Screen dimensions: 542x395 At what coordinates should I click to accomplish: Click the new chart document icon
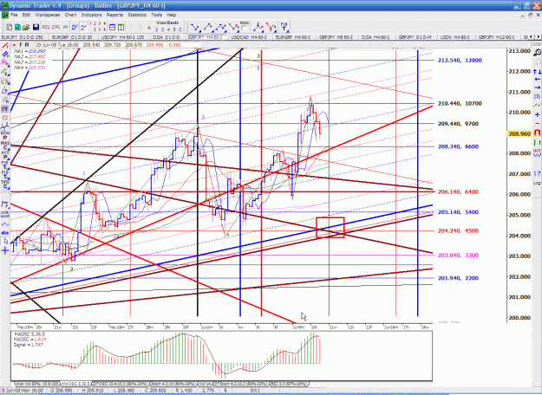tap(10, 27)
